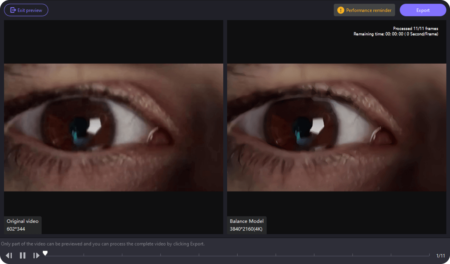Click the Exit preview text label
Image resolution: width=450 pixels, height=264 pixels.
tap(30, 10)
